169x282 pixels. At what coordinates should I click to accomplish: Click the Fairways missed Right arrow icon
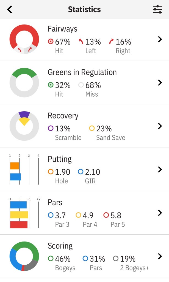pyautogui.click(x=111, y=42)
